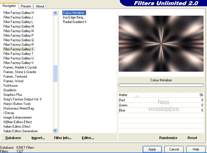
Task: Click Randomize parameters
Action: click(168, 138)
